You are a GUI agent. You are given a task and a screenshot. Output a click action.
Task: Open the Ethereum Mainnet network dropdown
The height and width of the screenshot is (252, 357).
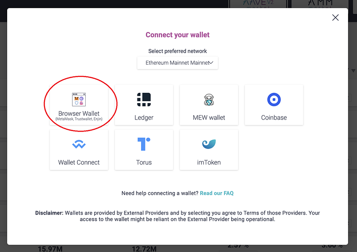point(177,63)
